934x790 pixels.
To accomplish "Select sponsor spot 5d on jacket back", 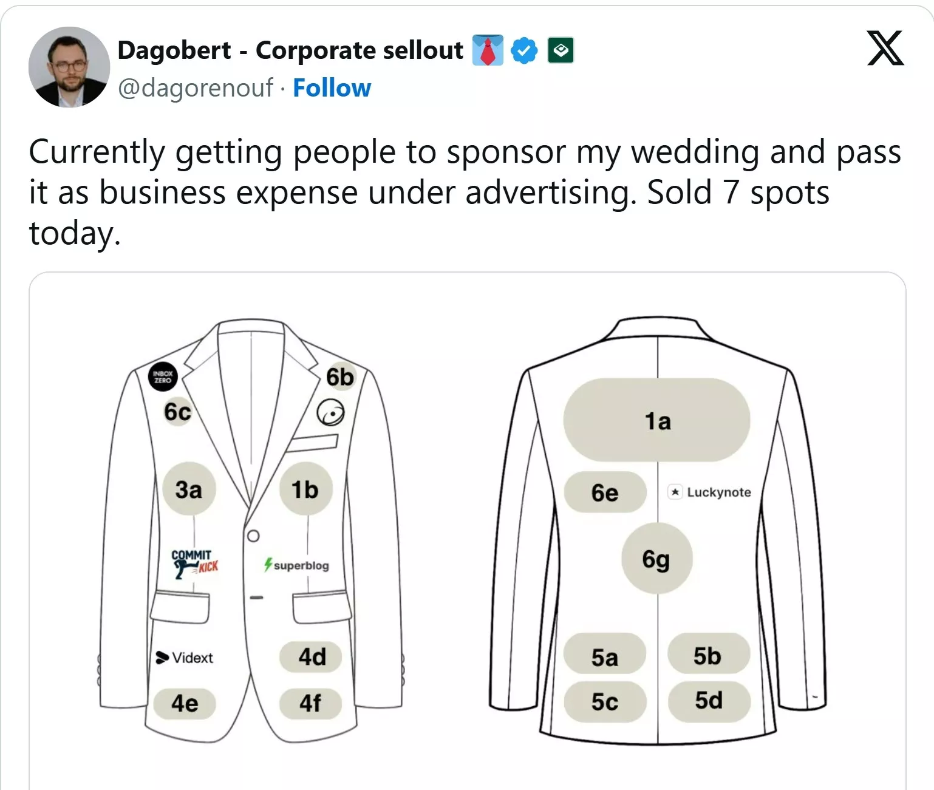I will [x=709, y=701].
